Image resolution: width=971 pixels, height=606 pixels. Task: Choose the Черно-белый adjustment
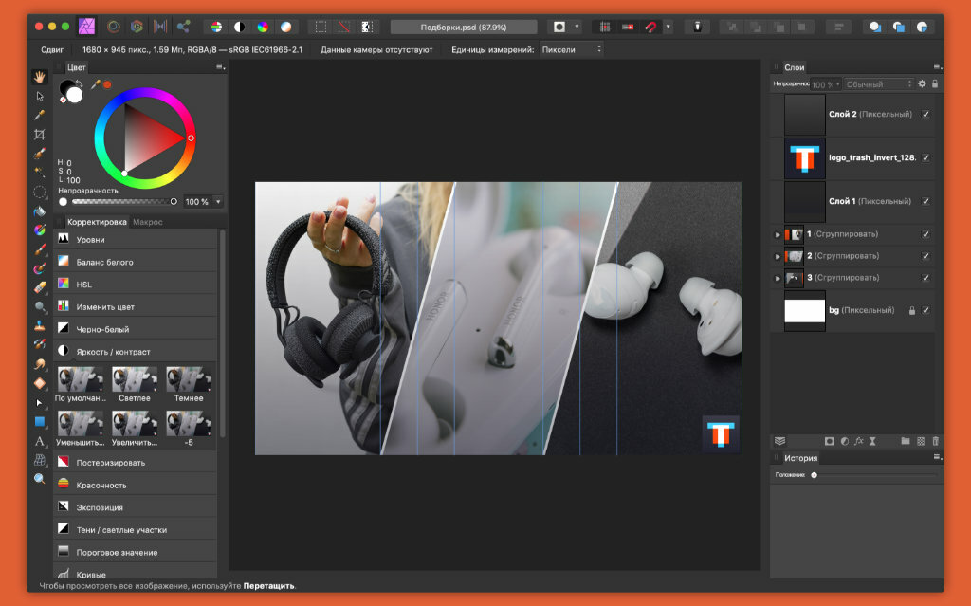(x=137, y=329)
